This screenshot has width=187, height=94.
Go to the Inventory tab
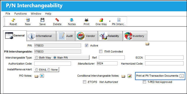tap(135, 36)
